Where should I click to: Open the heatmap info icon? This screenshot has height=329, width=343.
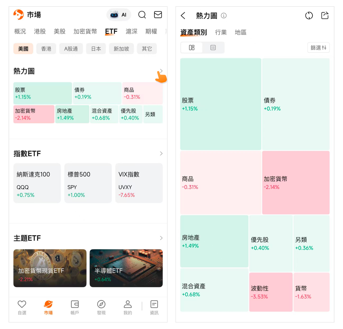coord(224,16)
